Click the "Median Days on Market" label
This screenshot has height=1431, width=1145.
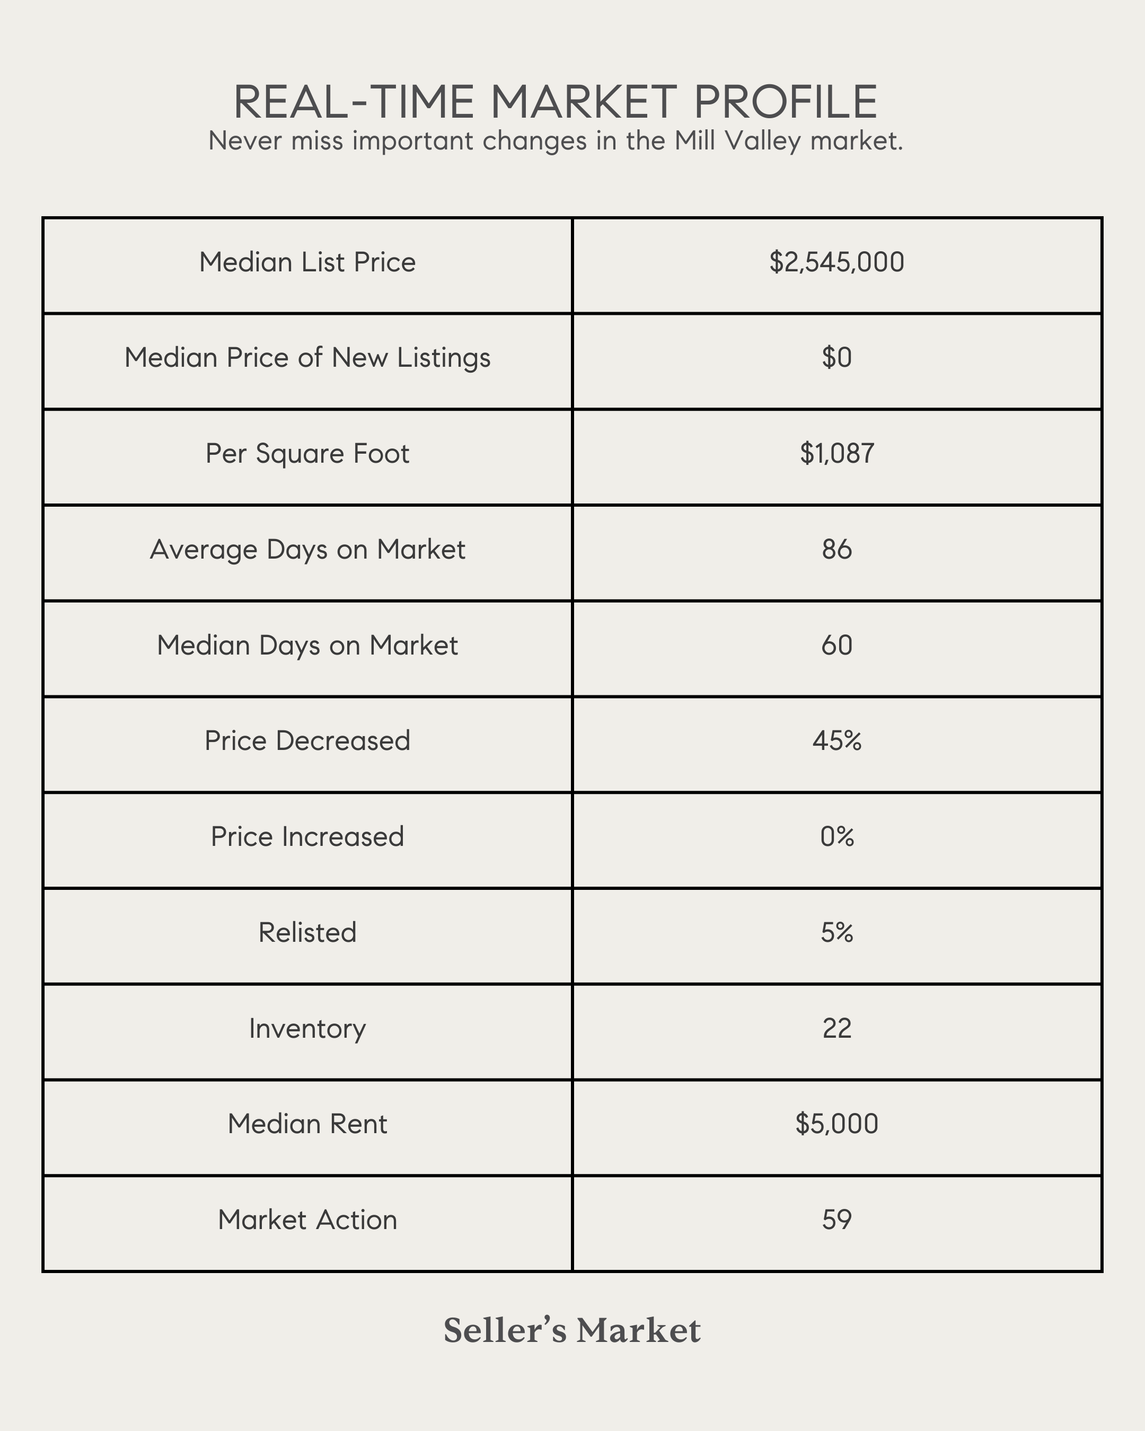[307, 645]
